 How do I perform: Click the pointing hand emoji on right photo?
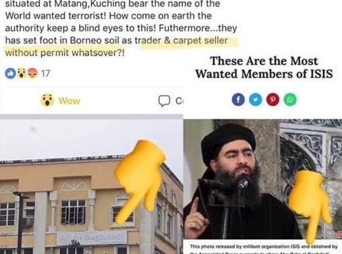tap(310, 206)
